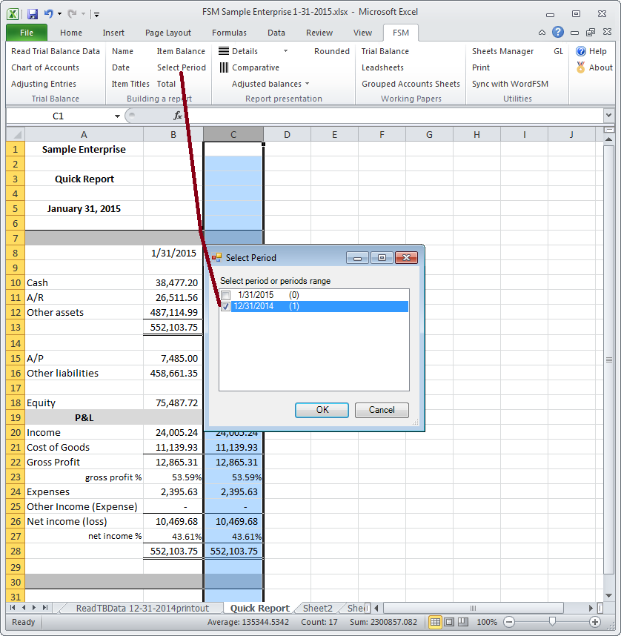The height and width of the screenshot is (636, 621).
Task: Uncheck the 12/31/2014 period checkbox
Action: click(226, 306)
